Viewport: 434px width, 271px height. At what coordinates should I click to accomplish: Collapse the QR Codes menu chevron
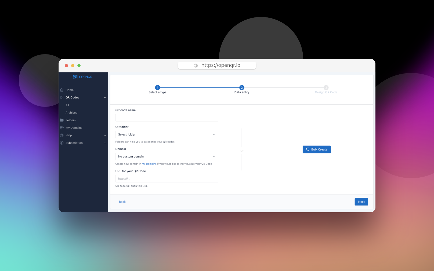coord(105,98)
